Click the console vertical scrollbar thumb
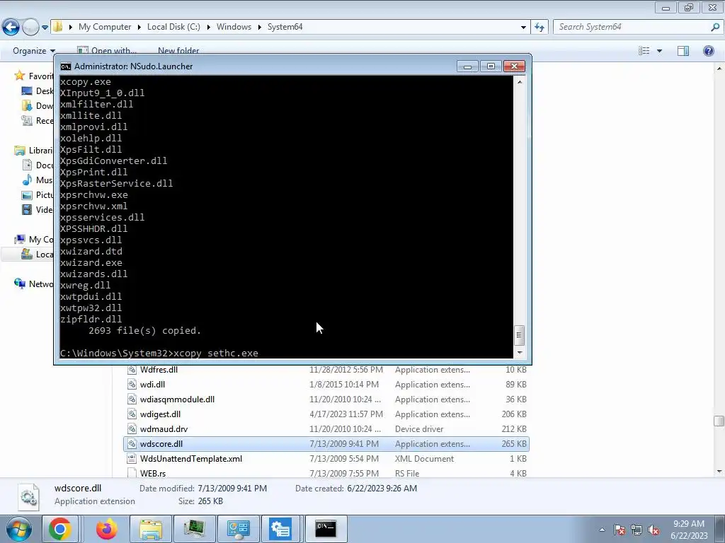 519,335
